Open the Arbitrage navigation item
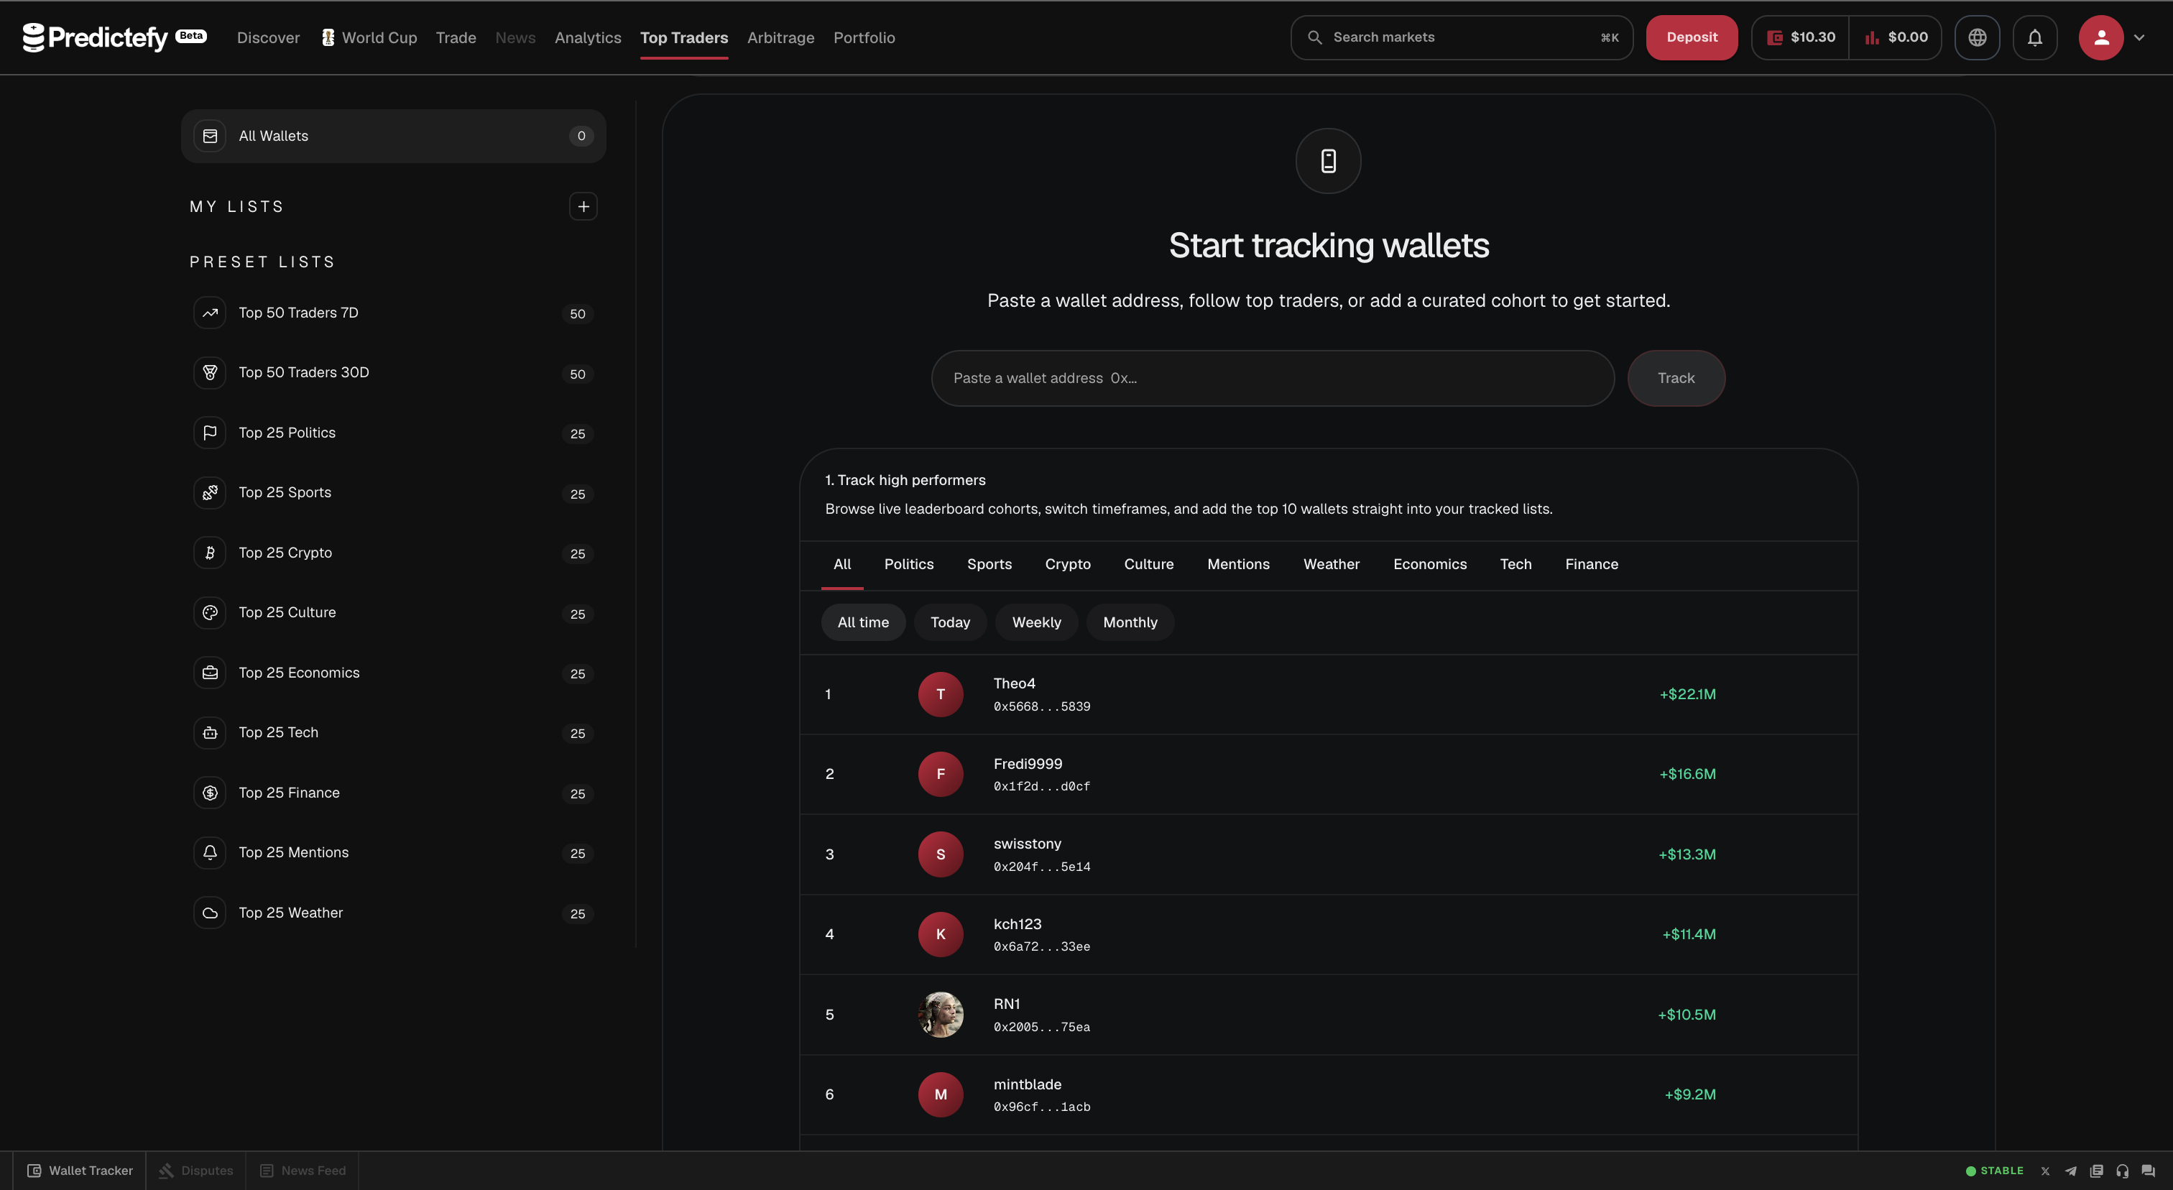 coord(780,38)
